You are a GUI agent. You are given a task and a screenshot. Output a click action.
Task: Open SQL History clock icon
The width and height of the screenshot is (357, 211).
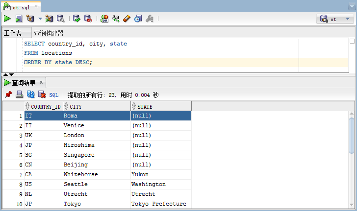[x=138, y=19]
